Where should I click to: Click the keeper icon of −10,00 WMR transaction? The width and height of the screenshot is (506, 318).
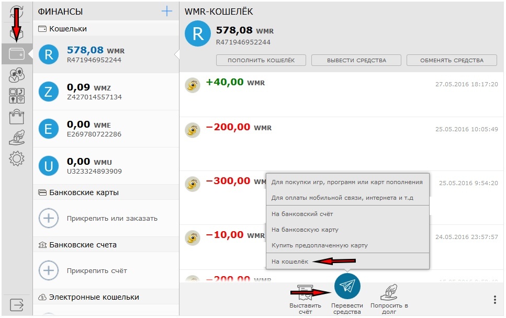[193, 238]
